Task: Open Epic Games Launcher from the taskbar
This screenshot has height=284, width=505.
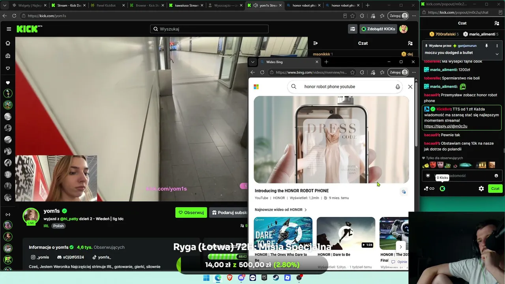Action: (264, 278)
